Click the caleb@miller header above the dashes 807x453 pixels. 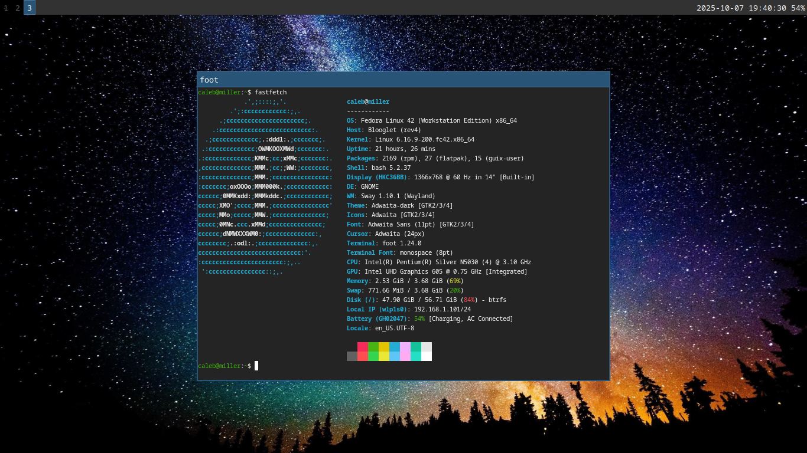point(368,102)
